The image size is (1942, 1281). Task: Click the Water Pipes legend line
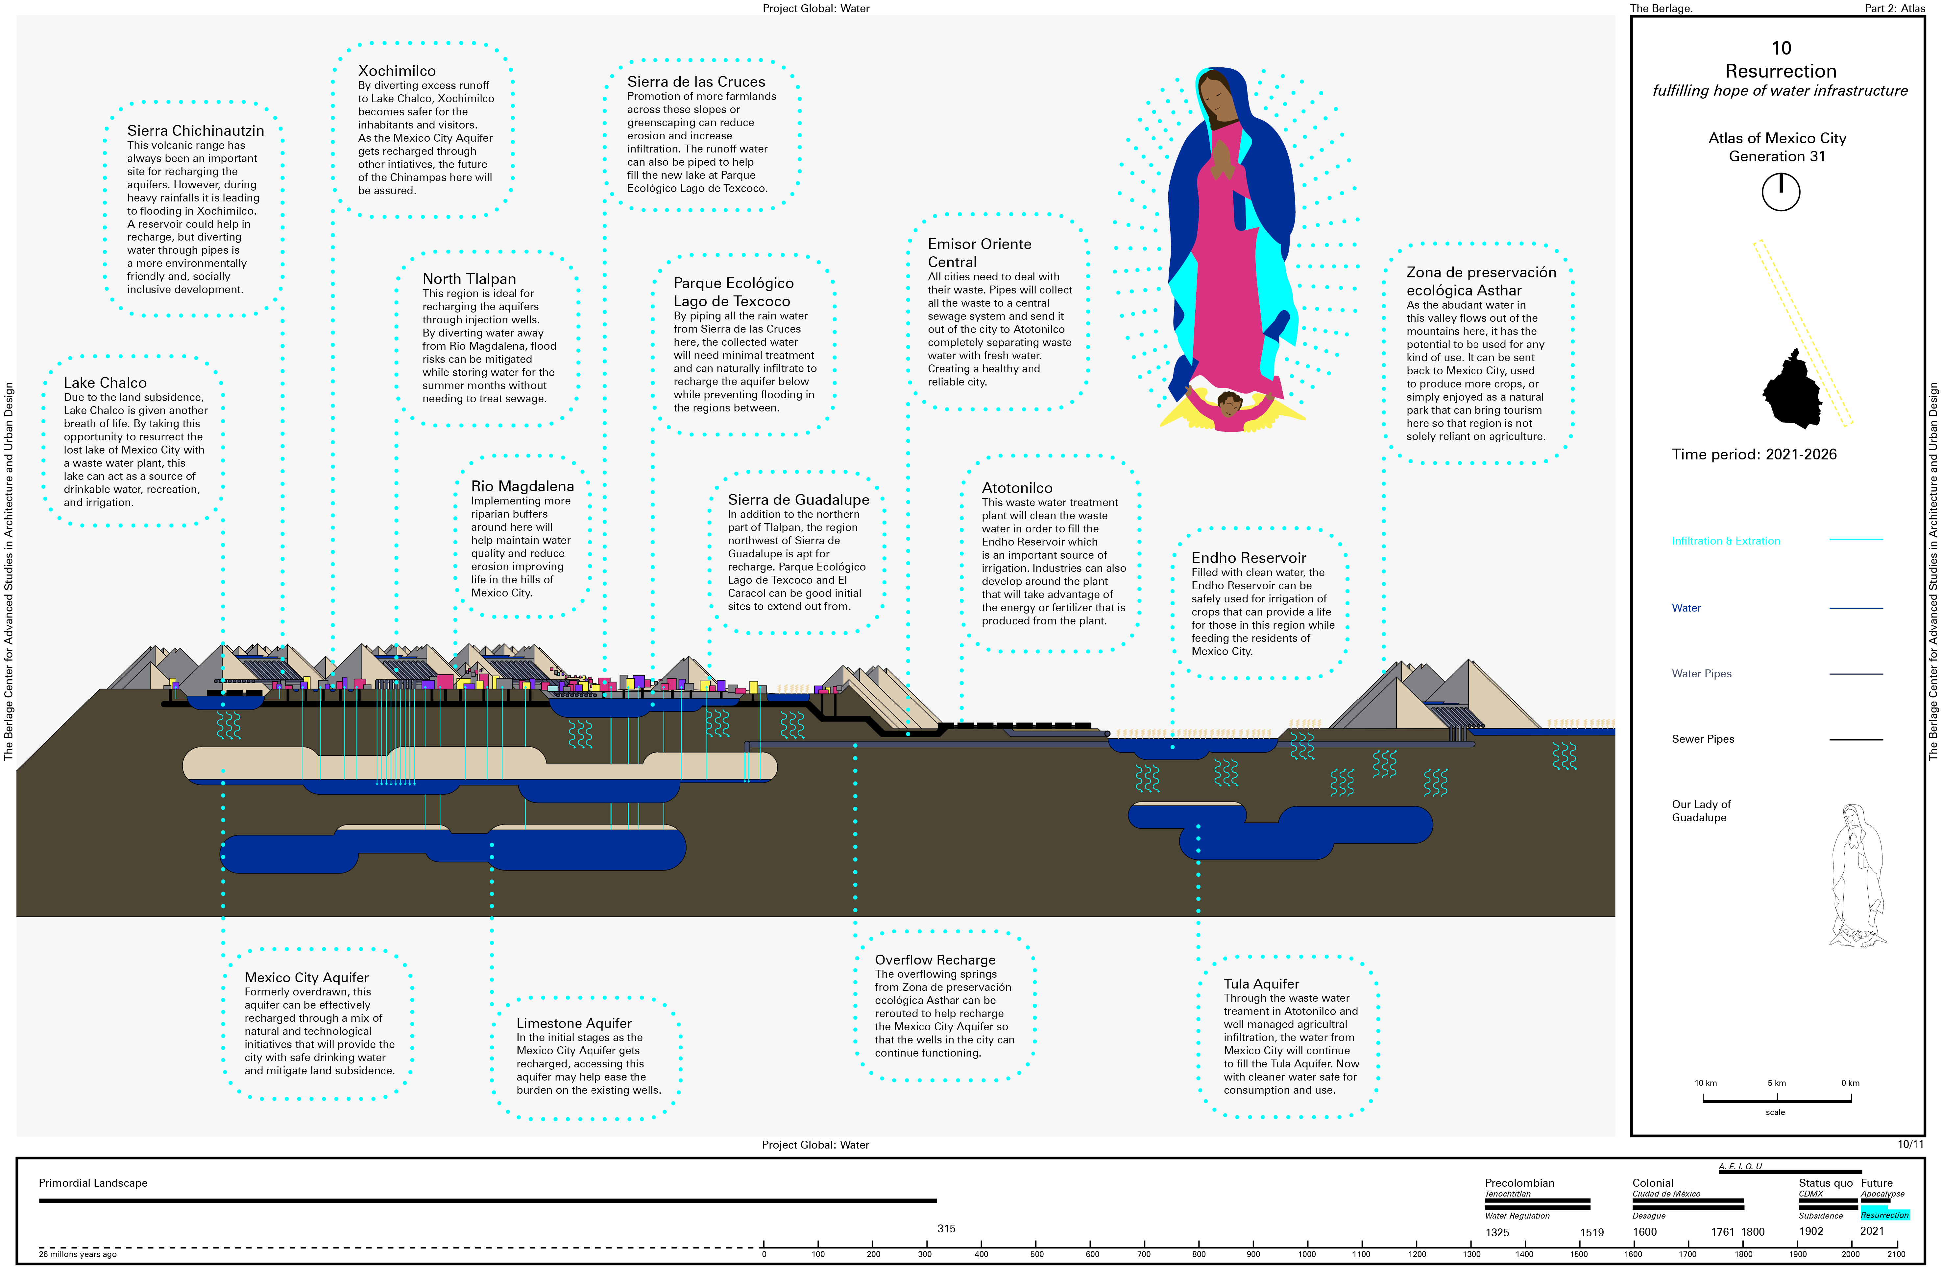coord(1856,674)
